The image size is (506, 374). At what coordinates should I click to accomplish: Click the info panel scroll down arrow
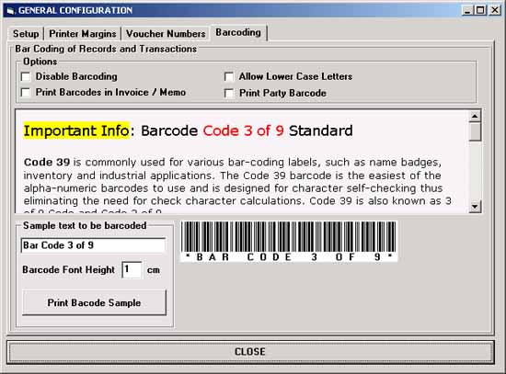[475, 207]
